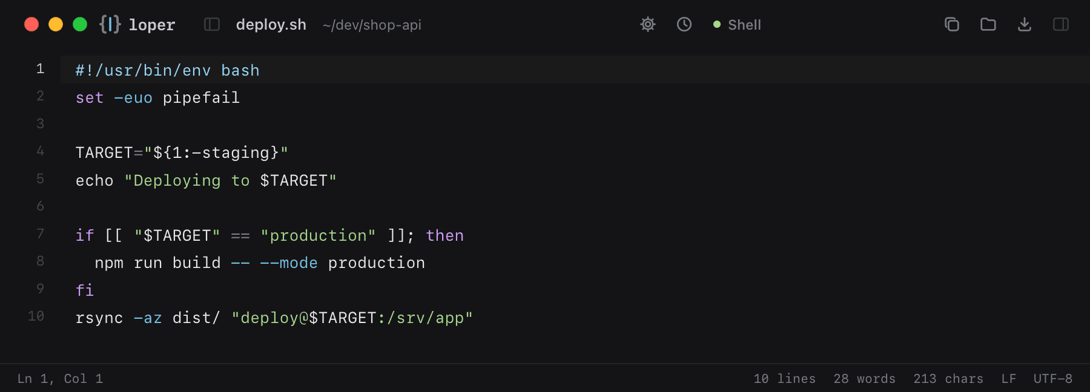Click the "production" string on line 7

coord(318,235)
